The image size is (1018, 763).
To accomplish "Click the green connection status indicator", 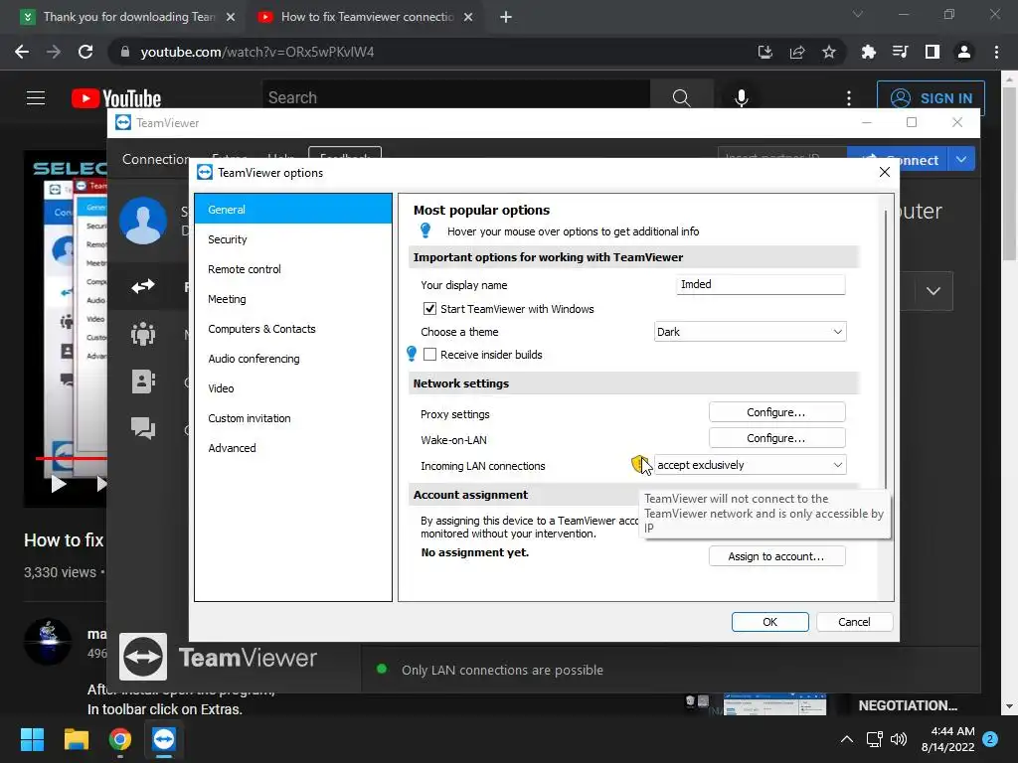I will pos(382,669).
